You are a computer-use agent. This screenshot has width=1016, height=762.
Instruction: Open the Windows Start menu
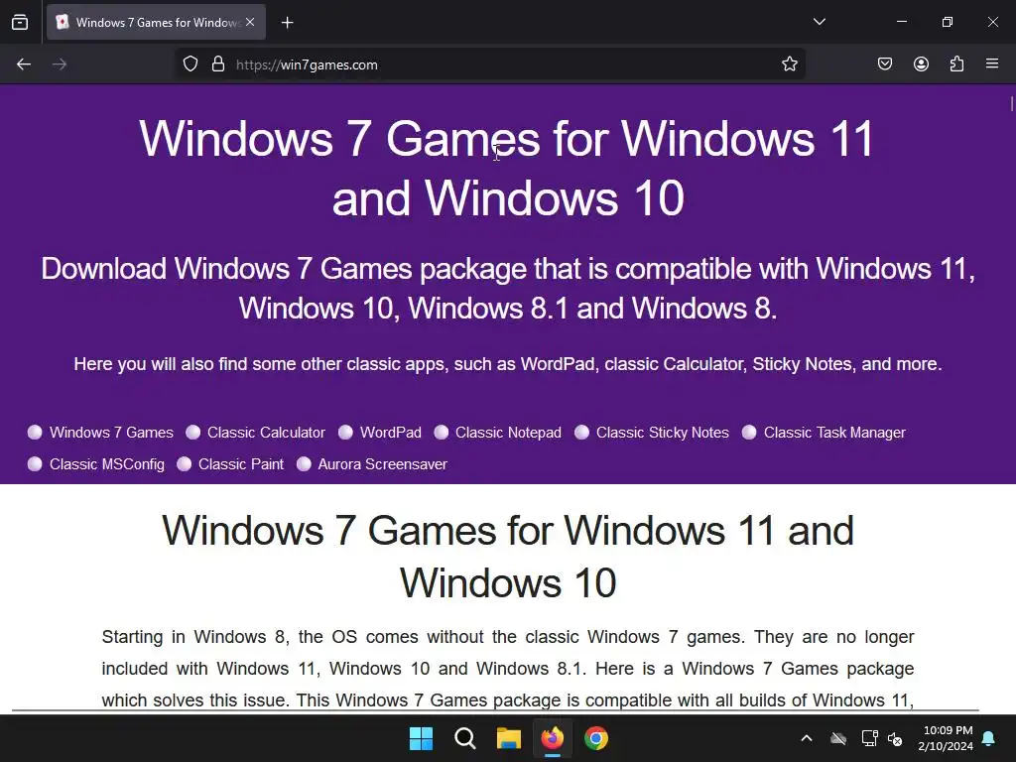421,738
